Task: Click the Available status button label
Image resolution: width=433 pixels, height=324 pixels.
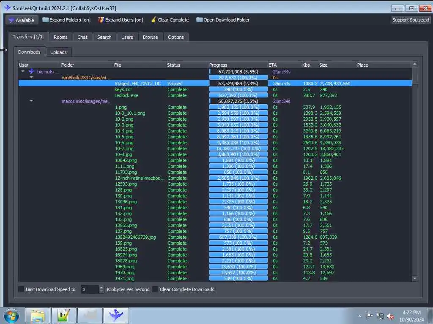Action: [x=25, y=20]
